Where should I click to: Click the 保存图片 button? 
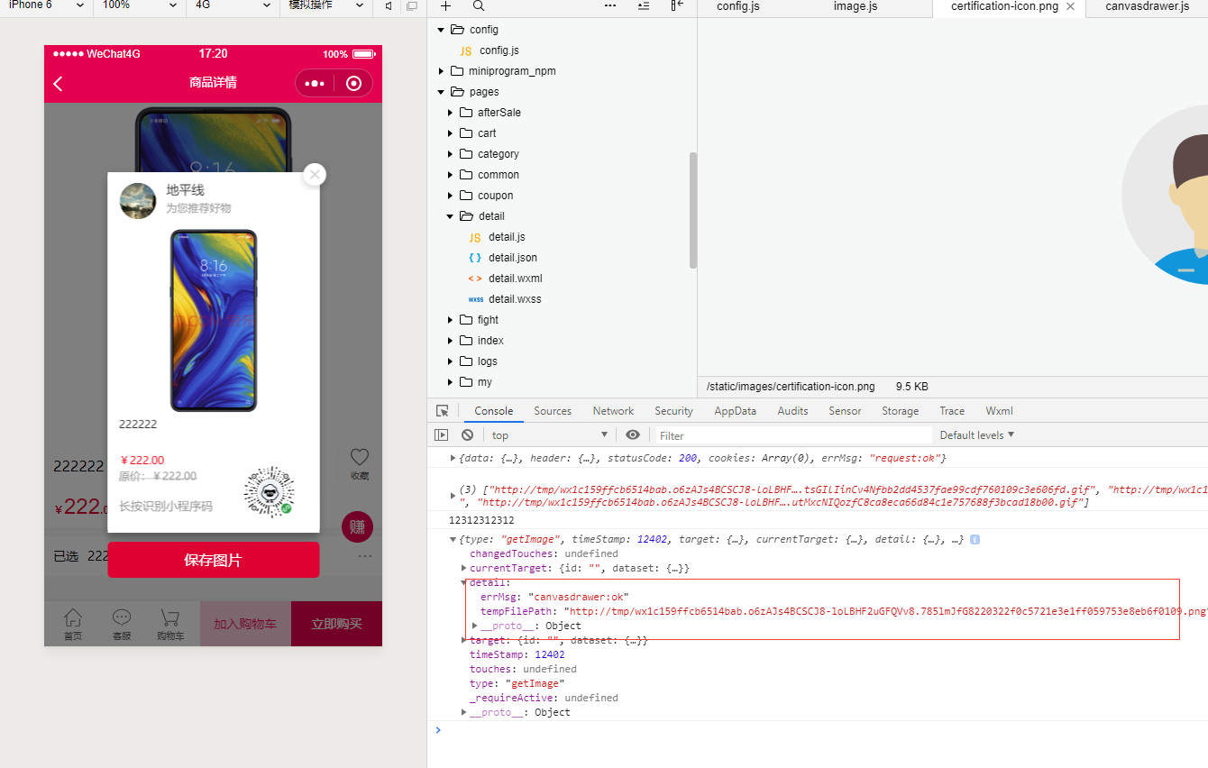click(214, 560)
